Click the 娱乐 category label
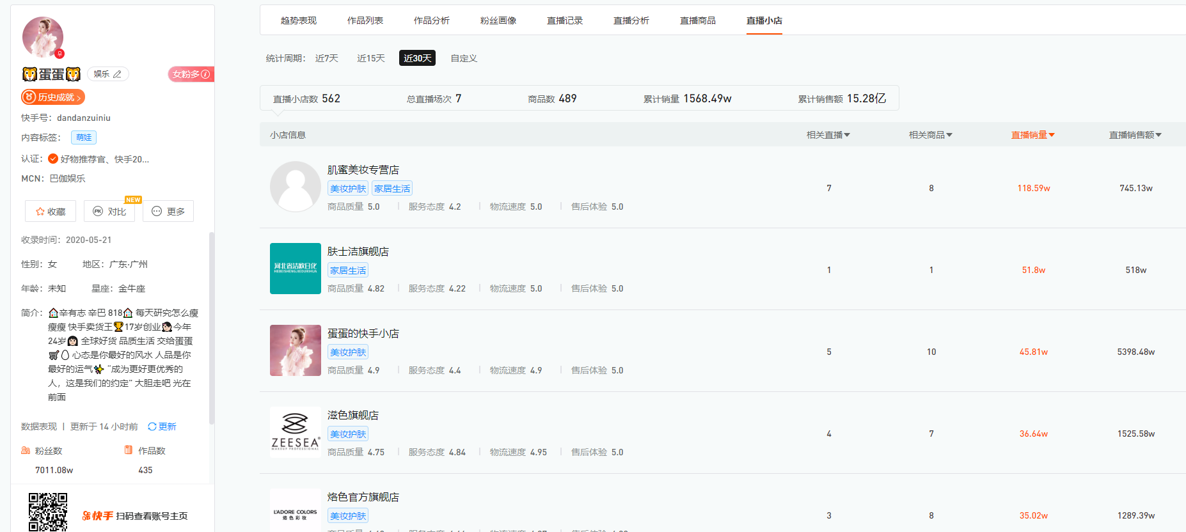Screen dimensions: 1186x532 (x=101, y=74)
